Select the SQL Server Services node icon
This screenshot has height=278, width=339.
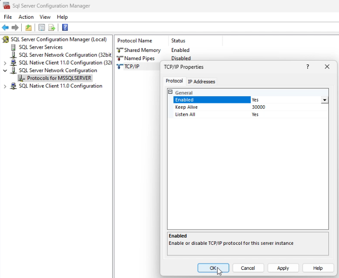click(x=13, y=47)
